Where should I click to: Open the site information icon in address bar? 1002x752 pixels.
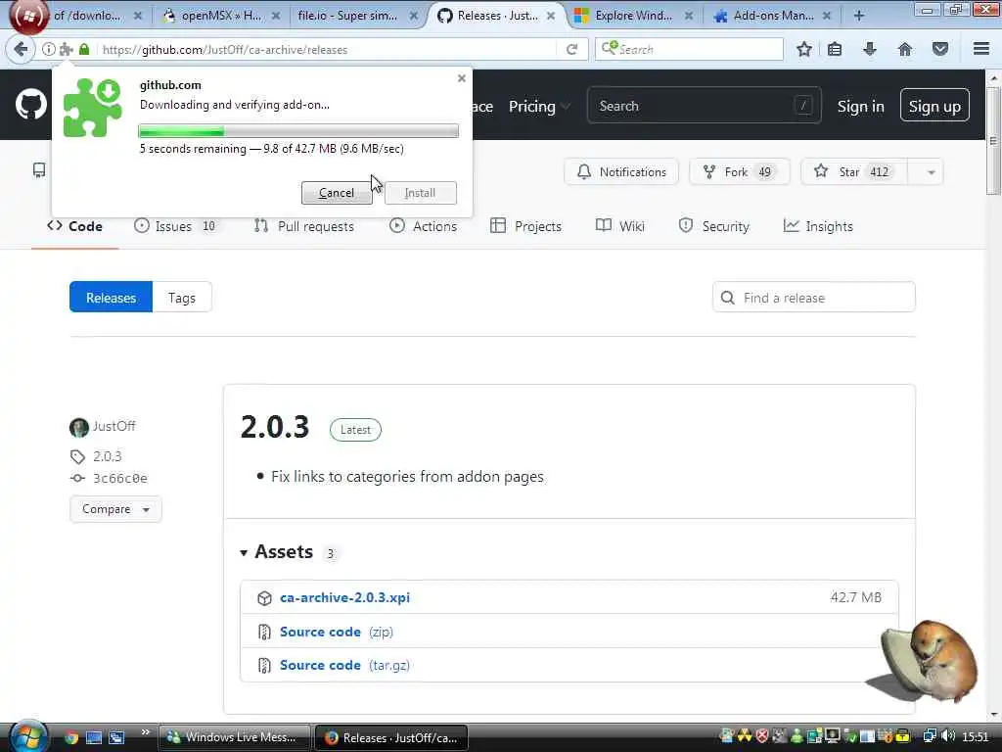coord(49,49)
